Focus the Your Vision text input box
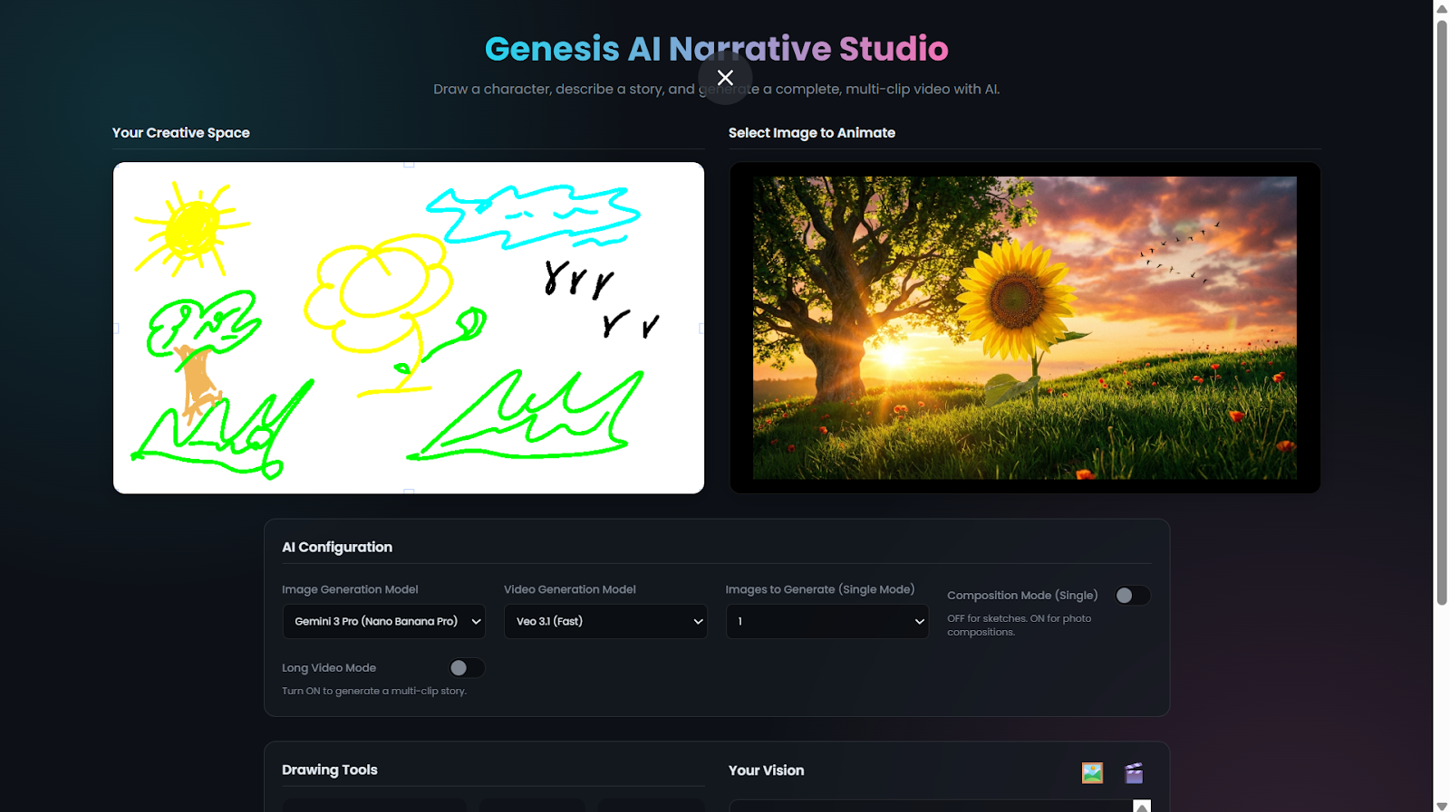1450x812 pixels. click(929, 806)
